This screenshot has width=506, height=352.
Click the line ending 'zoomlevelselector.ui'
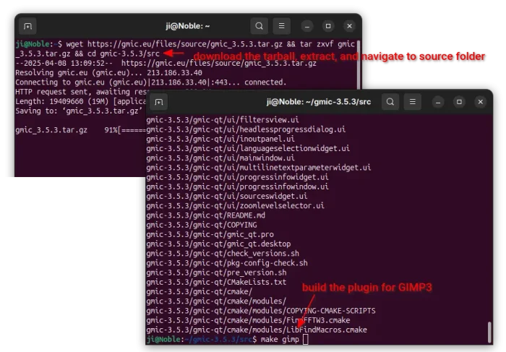(x=235, y=205)
